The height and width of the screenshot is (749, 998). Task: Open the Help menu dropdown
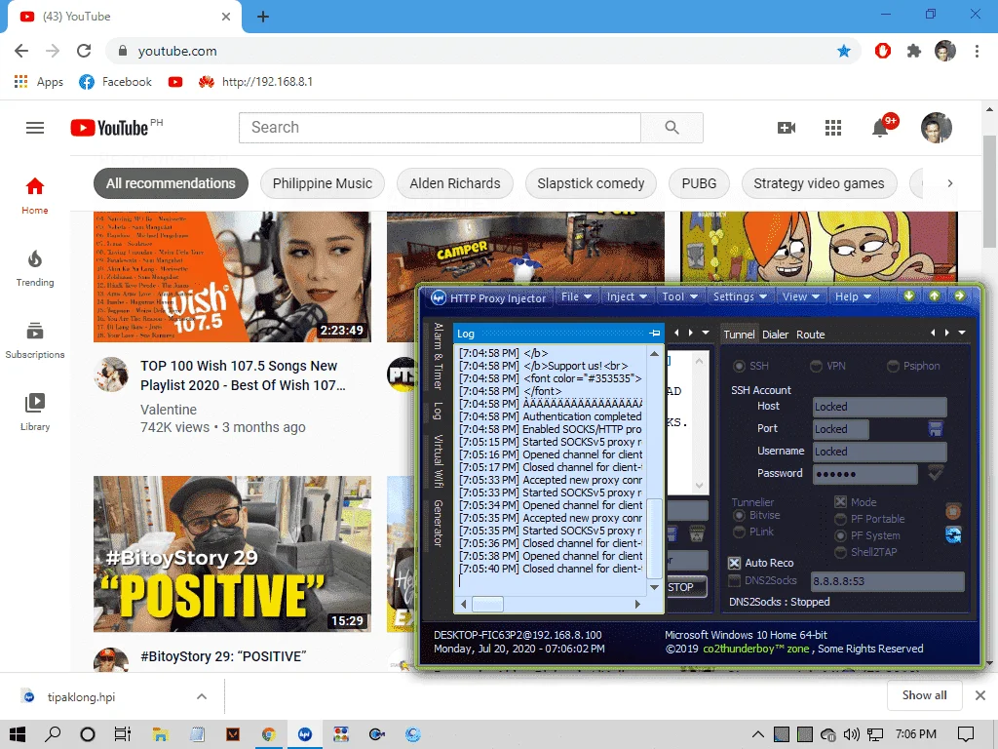(x=853, y=296)
